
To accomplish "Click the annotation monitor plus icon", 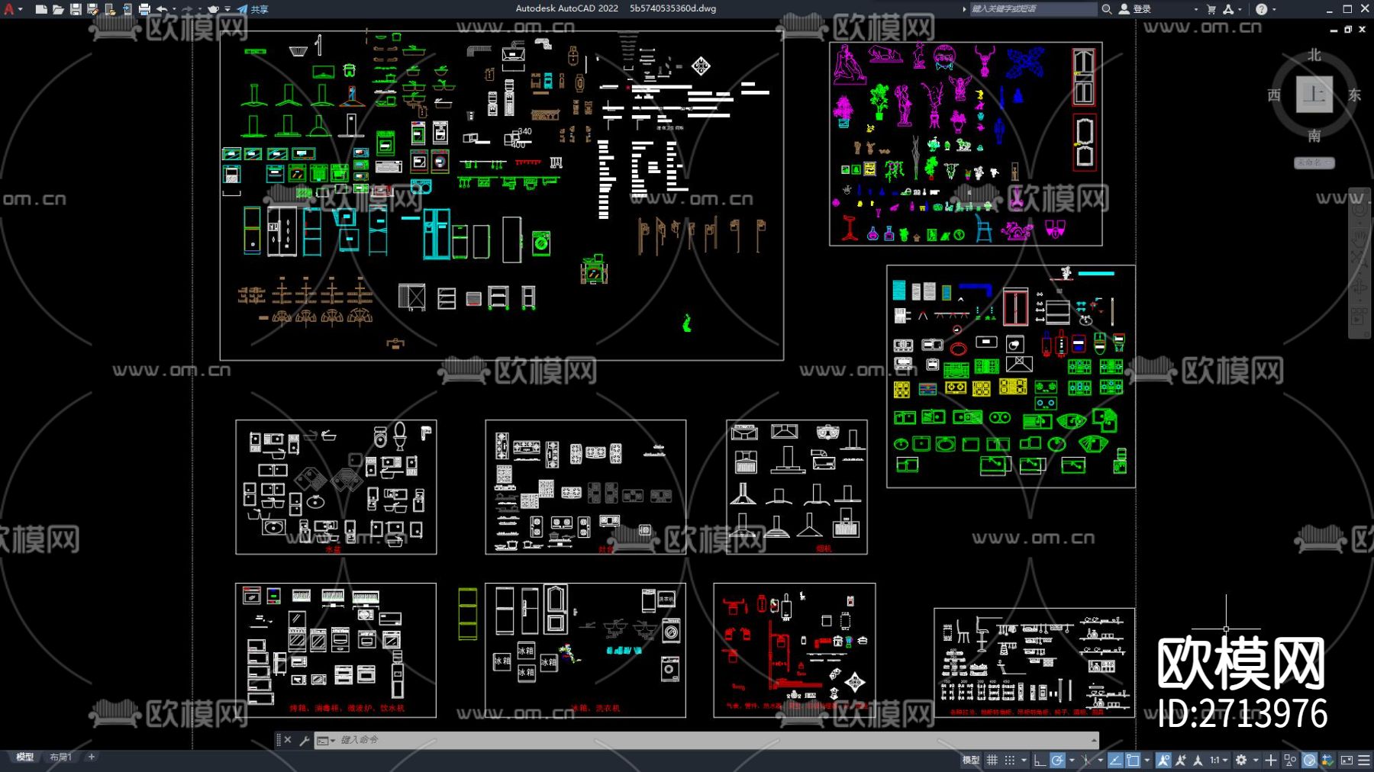I will tap(1271, 760).
